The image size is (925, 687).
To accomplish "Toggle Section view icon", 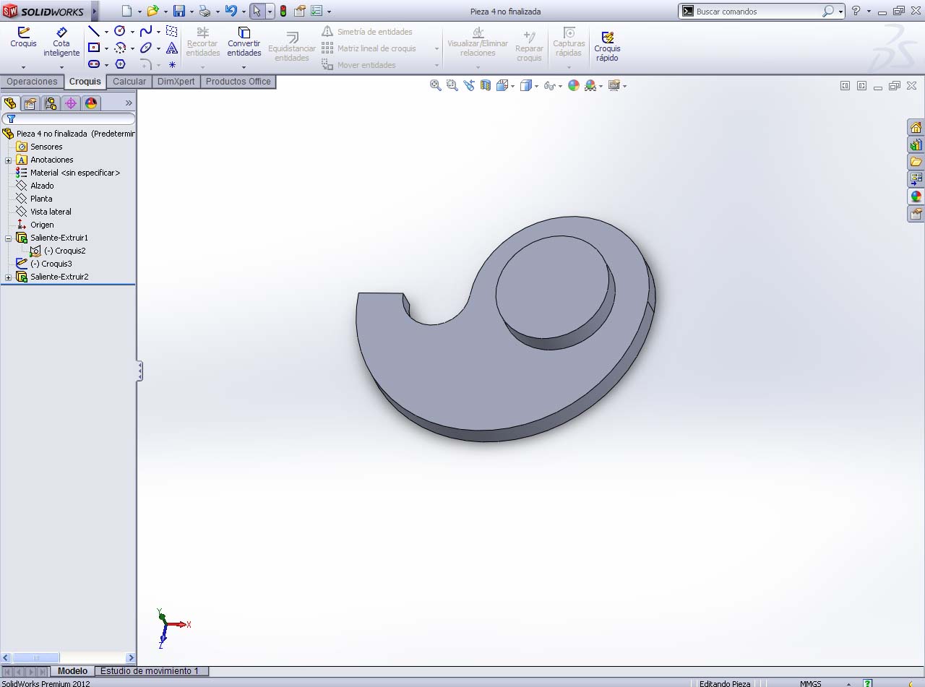I will 486,85.
